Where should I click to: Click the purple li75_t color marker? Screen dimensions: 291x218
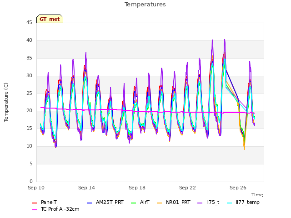(200, 203)
